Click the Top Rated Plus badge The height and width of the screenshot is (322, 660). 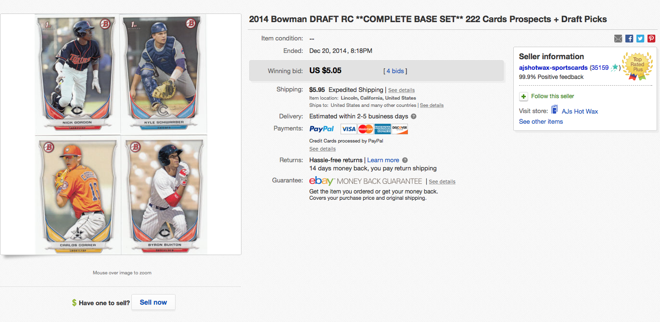coord(637,66)
